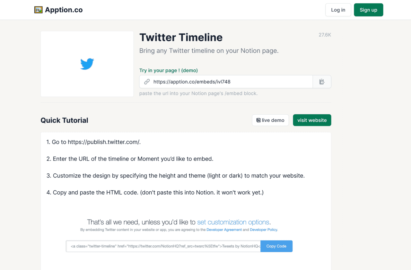Click the Log in button
This screenshot has width=411, height=270.
338,10
